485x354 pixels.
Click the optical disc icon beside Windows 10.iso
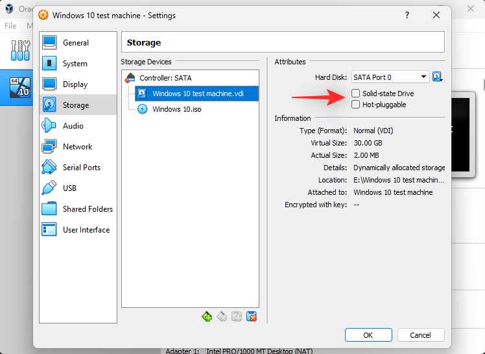pyautogui.click(x=142, y=109)
